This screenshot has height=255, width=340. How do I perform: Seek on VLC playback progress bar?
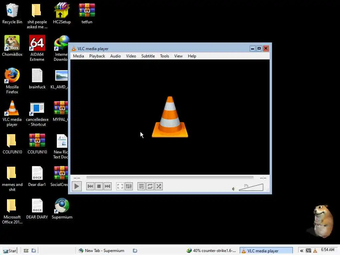170,177
